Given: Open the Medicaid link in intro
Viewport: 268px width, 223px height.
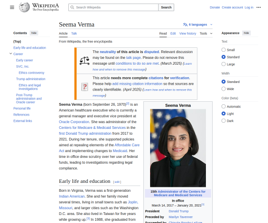Looking at the screenshot, I should coord(120,151).
